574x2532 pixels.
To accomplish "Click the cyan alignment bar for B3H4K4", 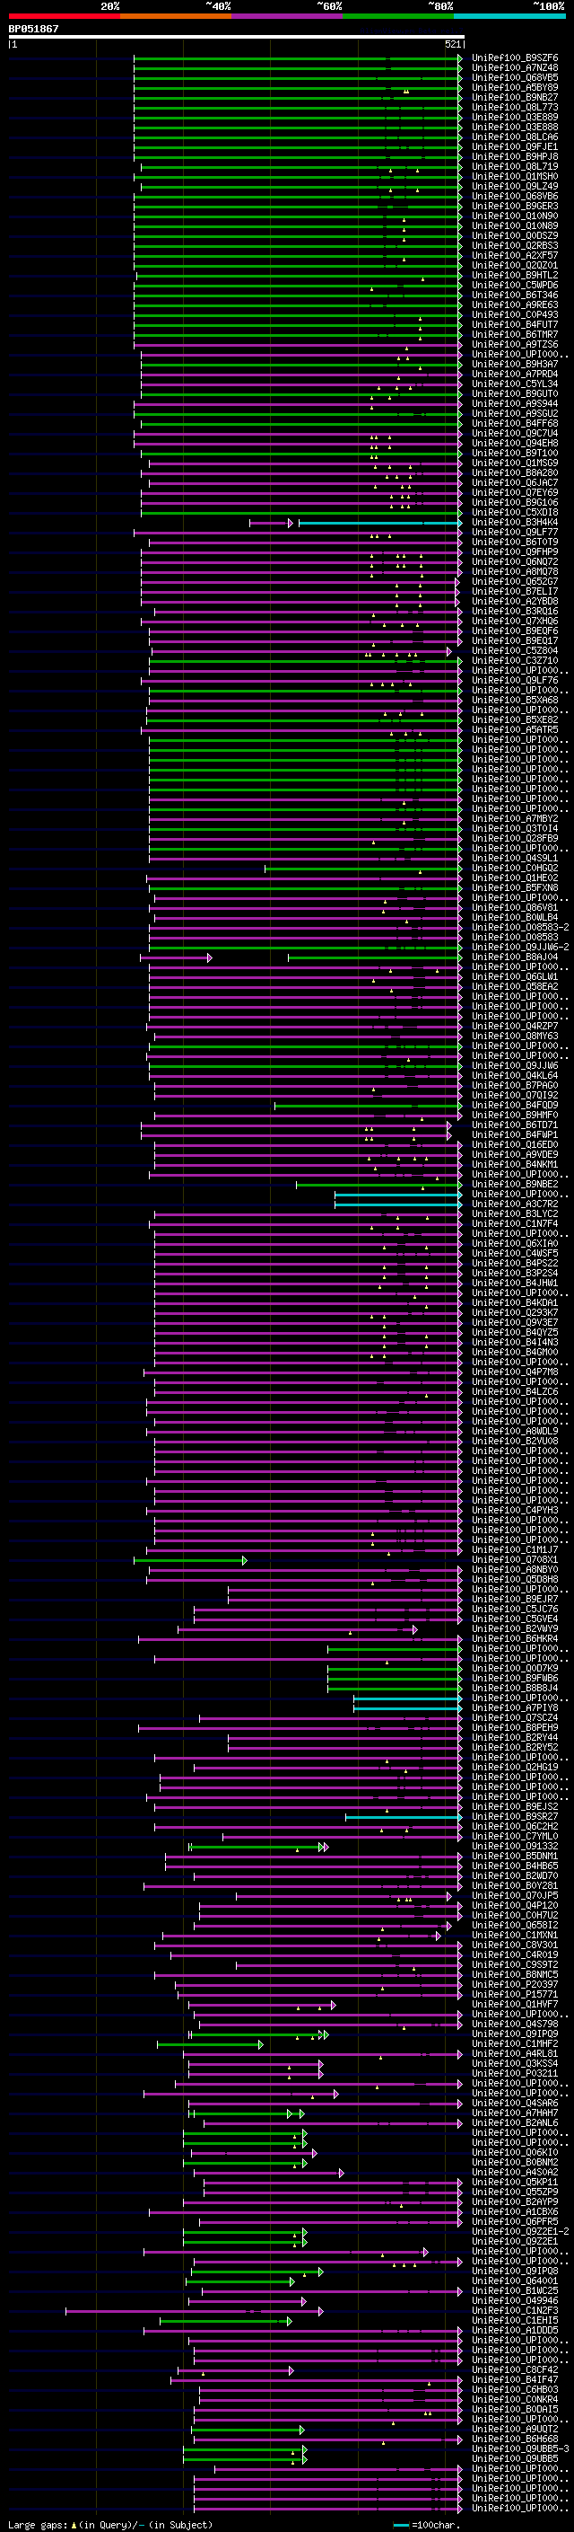I will 378,523.
